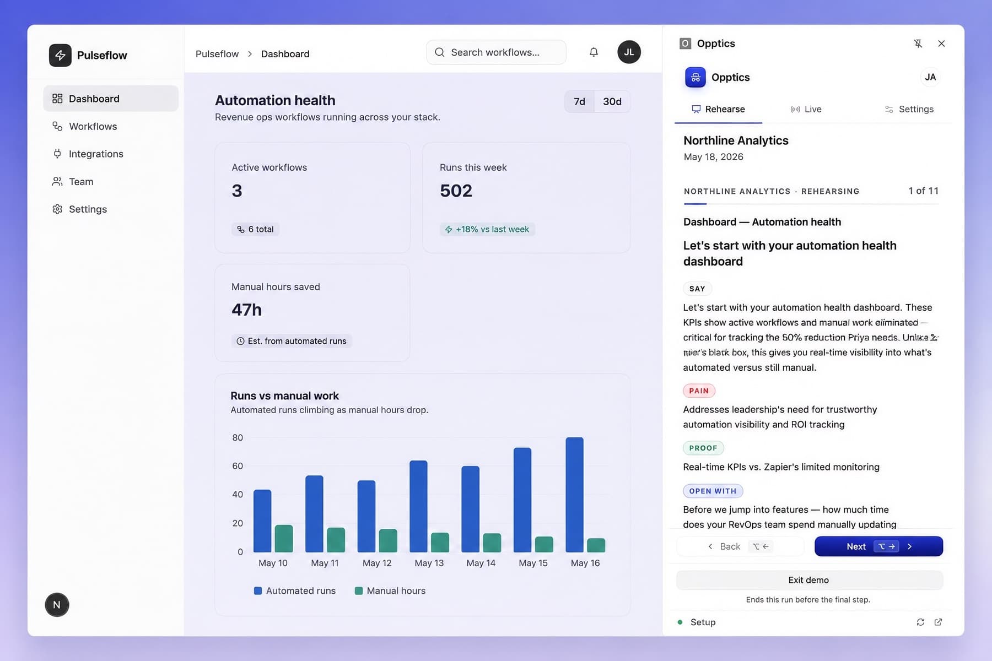Open the Opptics Settings tab
Screen dimensions: 992x661
click(x=909, y=109)
